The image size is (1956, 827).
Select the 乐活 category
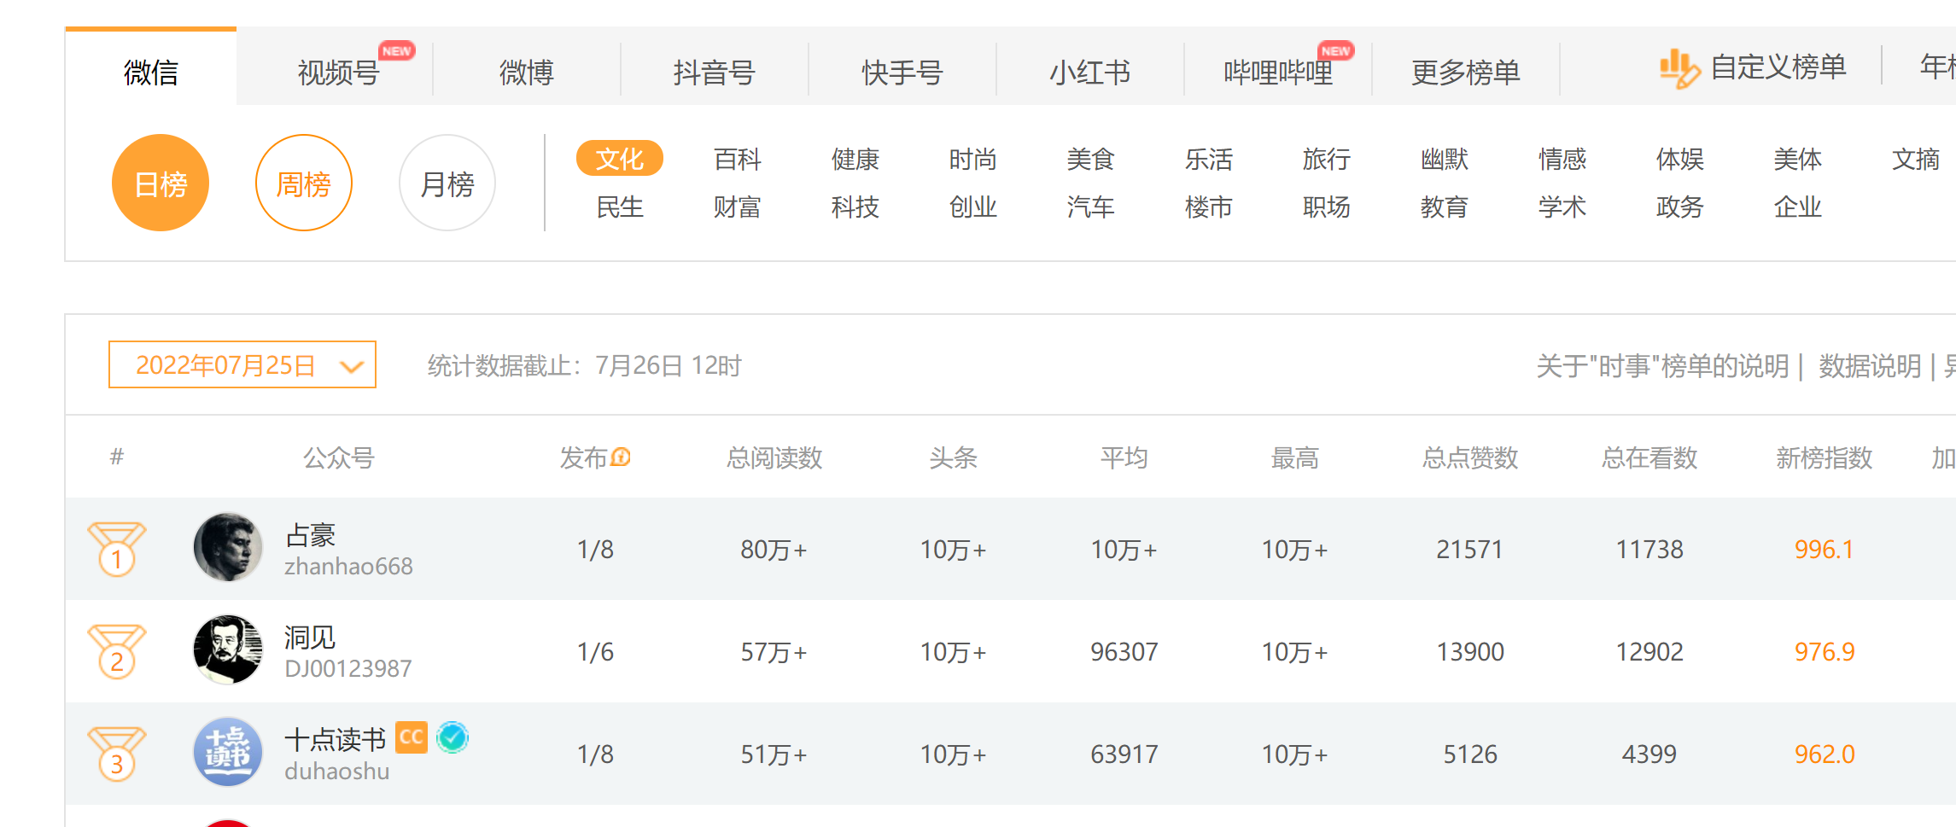tap(1209, 159)
